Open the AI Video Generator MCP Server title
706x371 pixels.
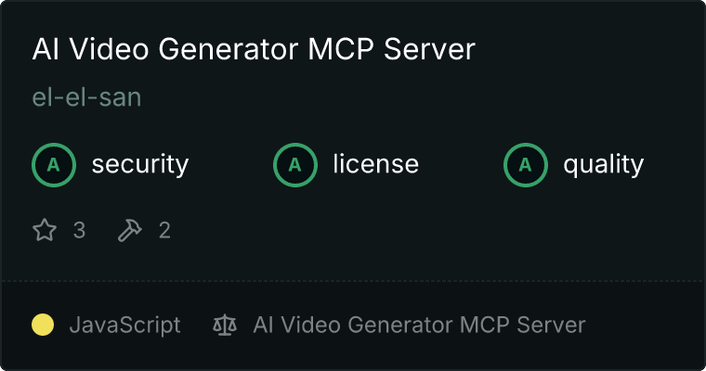click(x=254, y=48)
